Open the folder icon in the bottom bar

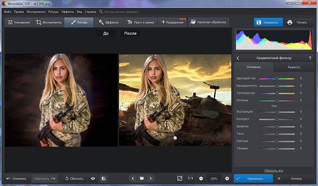pyautogui.click(x=142, y=178)
